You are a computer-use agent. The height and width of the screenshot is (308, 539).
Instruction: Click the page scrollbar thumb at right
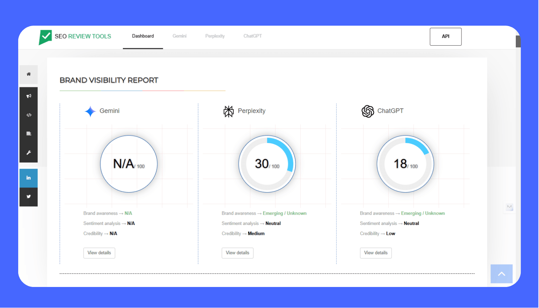pos(518,41)
